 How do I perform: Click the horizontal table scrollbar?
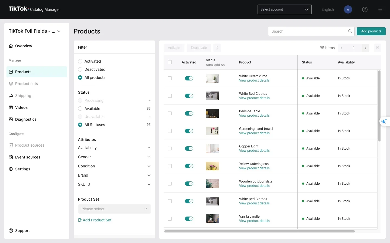coord(259,231)
